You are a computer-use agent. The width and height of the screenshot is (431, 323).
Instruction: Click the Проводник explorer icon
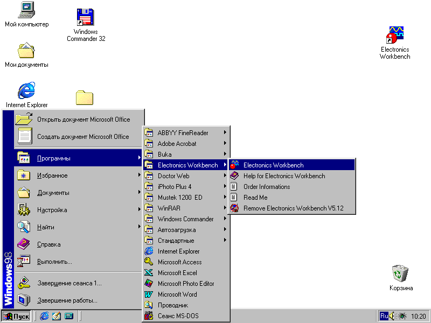click(x=149, y=305)
